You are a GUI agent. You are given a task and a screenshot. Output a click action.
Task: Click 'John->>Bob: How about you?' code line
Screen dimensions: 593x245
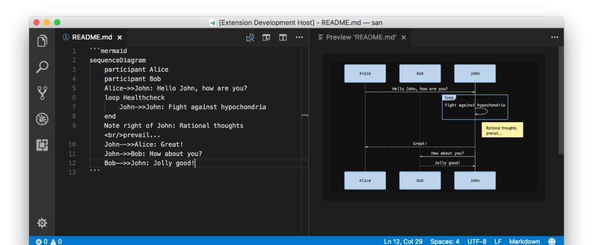click(153, 153)
